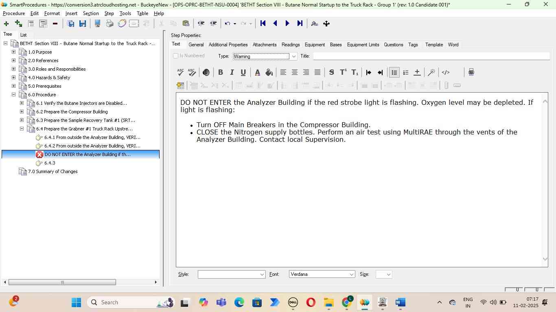This screenshot has height=312, width=556.
Task: Open Google Chrome from the taskbar
Action: [347, 302]
